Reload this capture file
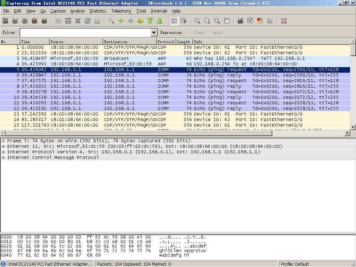The image size is (356, 267). (88, 21)
